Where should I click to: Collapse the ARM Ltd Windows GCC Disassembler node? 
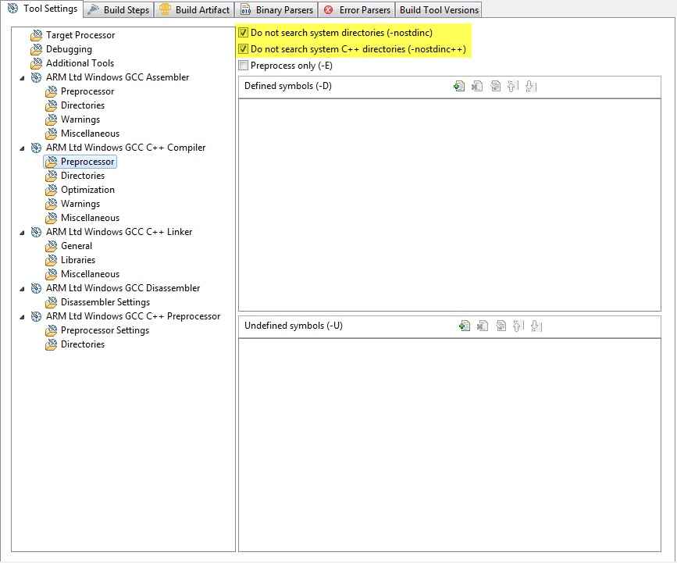coord(22,288)
